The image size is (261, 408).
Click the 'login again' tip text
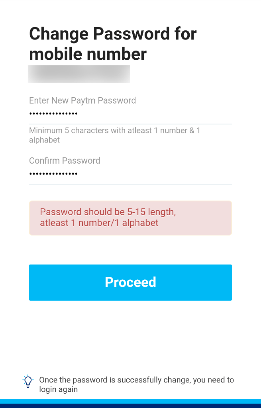pyautogui.click(x=58, y=389)
